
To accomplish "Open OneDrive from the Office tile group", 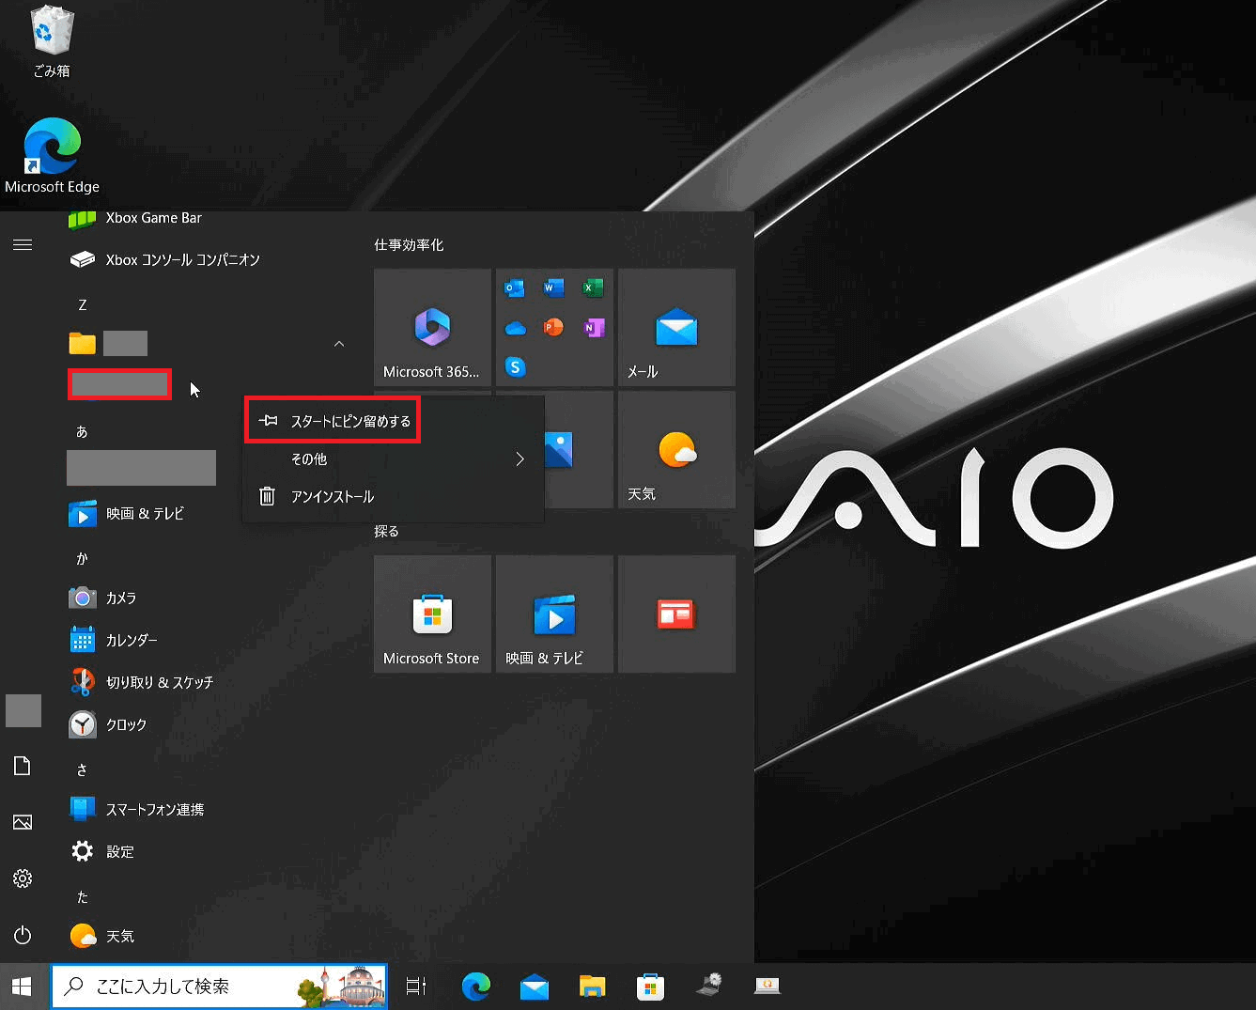I will [x=515, y=328].
